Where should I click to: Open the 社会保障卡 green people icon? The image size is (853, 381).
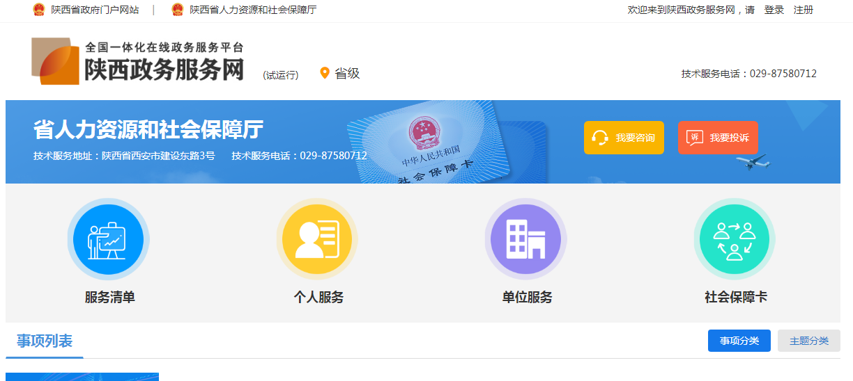[735, 239]
